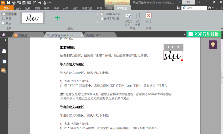
Task: Click the Liya user account button
Action: tap(188, 2)
